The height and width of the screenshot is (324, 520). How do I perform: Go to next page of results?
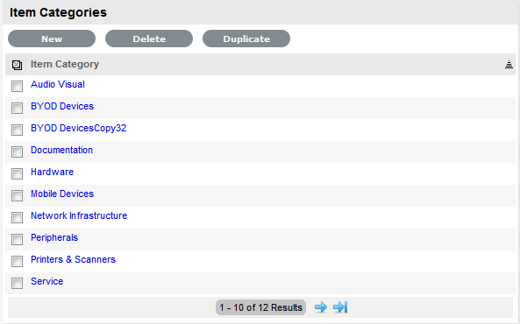pyautogui.click(x=321, y=307)
